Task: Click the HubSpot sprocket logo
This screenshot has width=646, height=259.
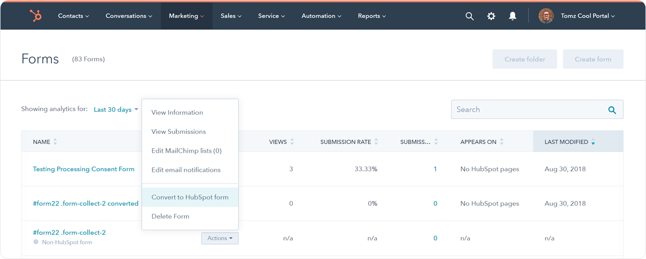Action: 35,16
